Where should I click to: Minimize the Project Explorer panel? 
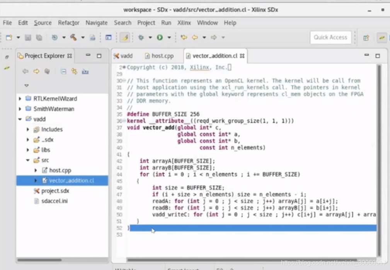[x=88, y=55]
